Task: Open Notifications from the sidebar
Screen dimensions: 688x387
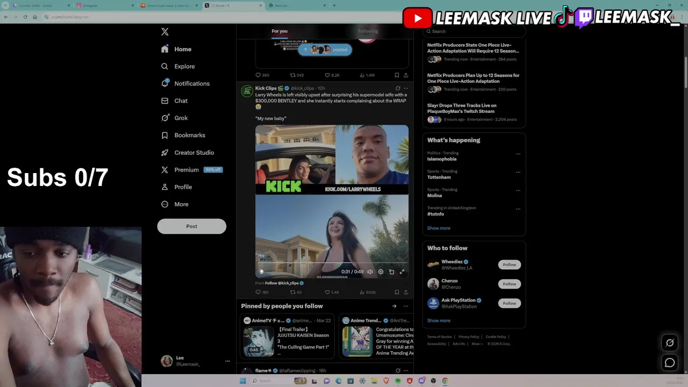Action: click(185, 83)
